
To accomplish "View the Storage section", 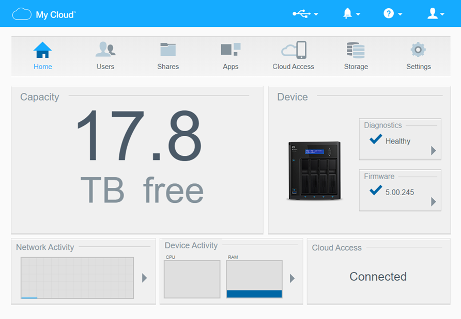I will pos(356,54).
